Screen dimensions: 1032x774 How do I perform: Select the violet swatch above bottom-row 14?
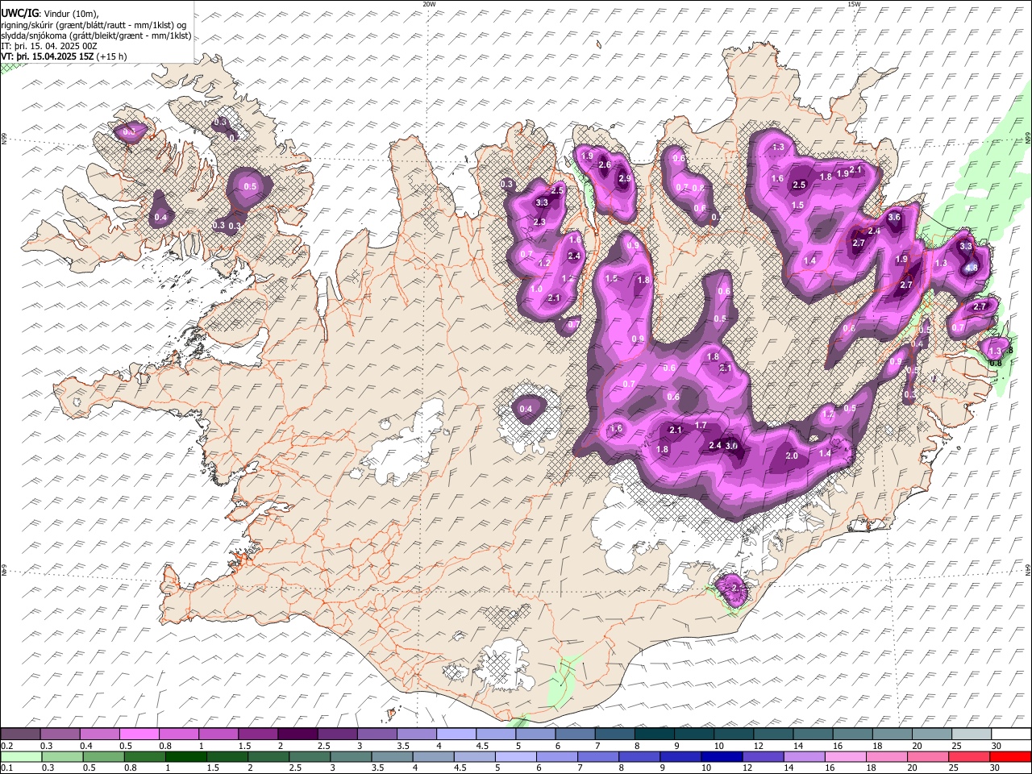805,757
